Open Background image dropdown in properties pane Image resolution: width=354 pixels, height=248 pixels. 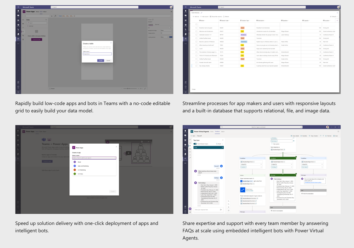pos(166,30)
